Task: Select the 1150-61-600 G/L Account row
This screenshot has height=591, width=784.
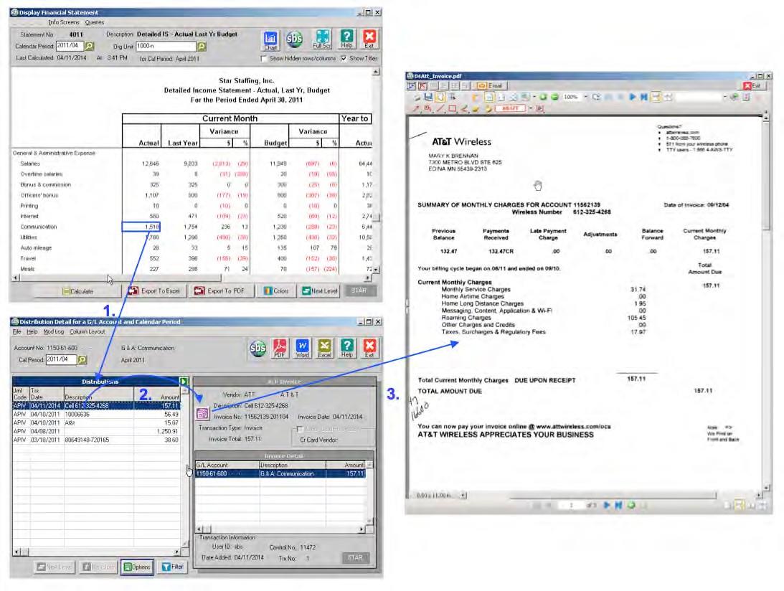Action: [x=280, y=474]
